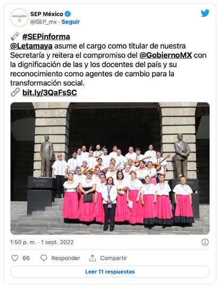The image size is (221, 289).
Task: Click Leer 11 respuestas button
Action: [x=110, y=271]
